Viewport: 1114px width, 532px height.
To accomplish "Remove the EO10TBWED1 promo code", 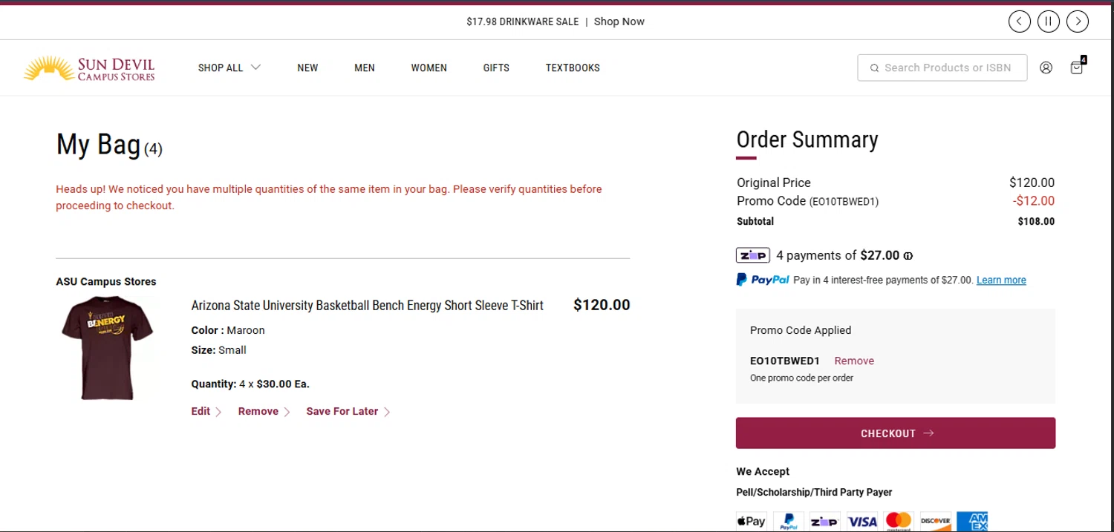I will tap(854, 361).
